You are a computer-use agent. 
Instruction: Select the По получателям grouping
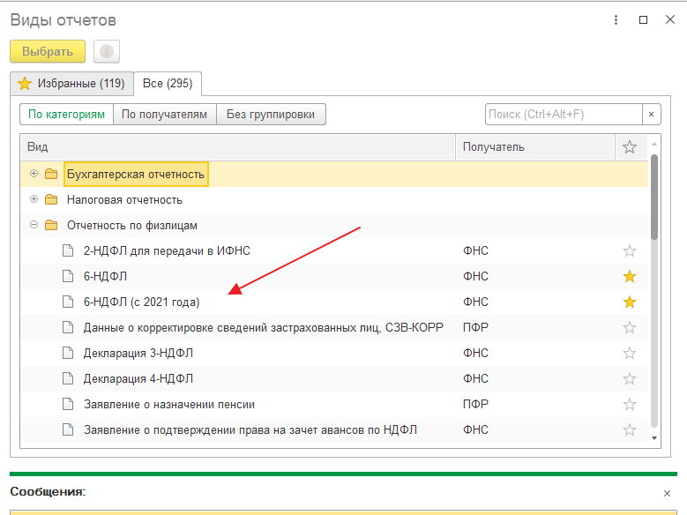point(165,115)
